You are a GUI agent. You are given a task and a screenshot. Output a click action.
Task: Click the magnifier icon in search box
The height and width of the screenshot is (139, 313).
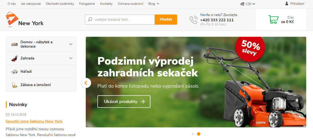click(x=90, y=20)
